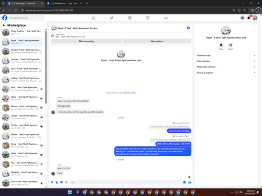The width and height of the screenshot is (262, 196).
Task: Open the Windows Start button
Action: point(70,192)
